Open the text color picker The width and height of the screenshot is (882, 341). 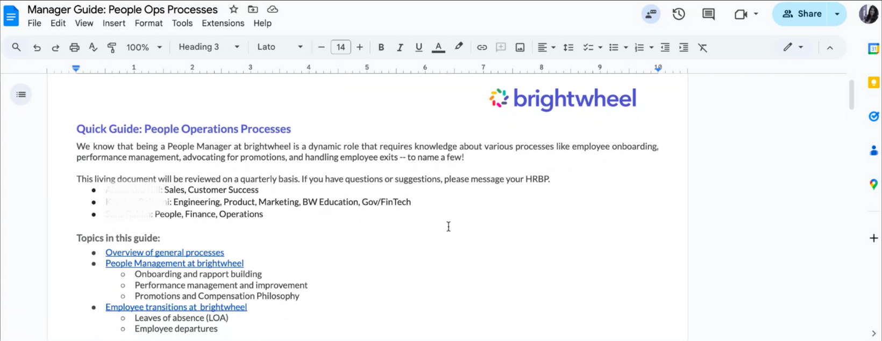[438, 47]
